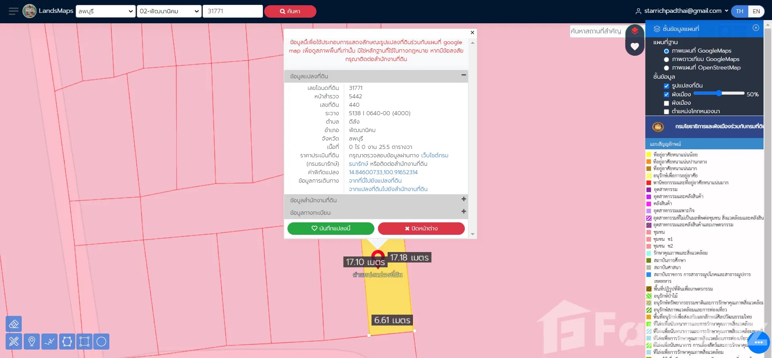Screen dimensions: 772x358
Task: Click the red map layers icon
Action: point(634,31)
